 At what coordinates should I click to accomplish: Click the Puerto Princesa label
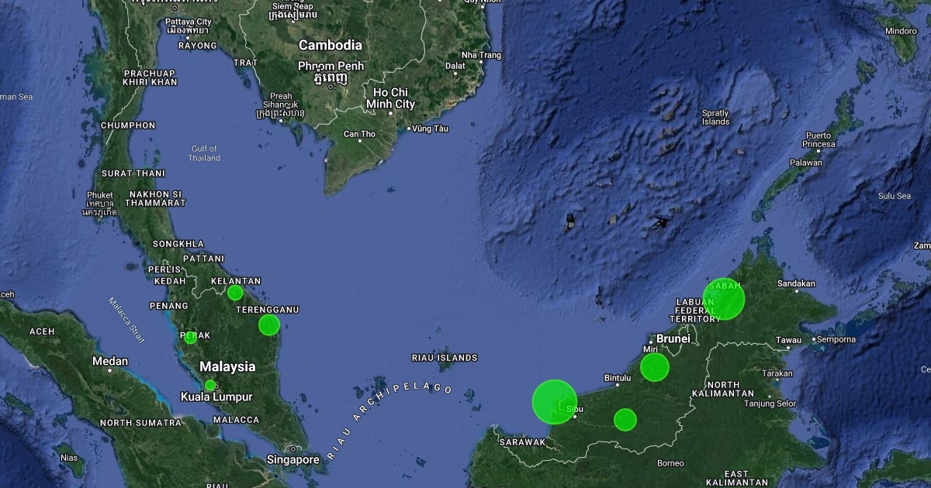coord(819,140)
